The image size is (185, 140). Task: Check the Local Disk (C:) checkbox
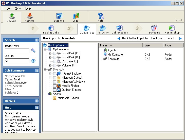[55, 53]
